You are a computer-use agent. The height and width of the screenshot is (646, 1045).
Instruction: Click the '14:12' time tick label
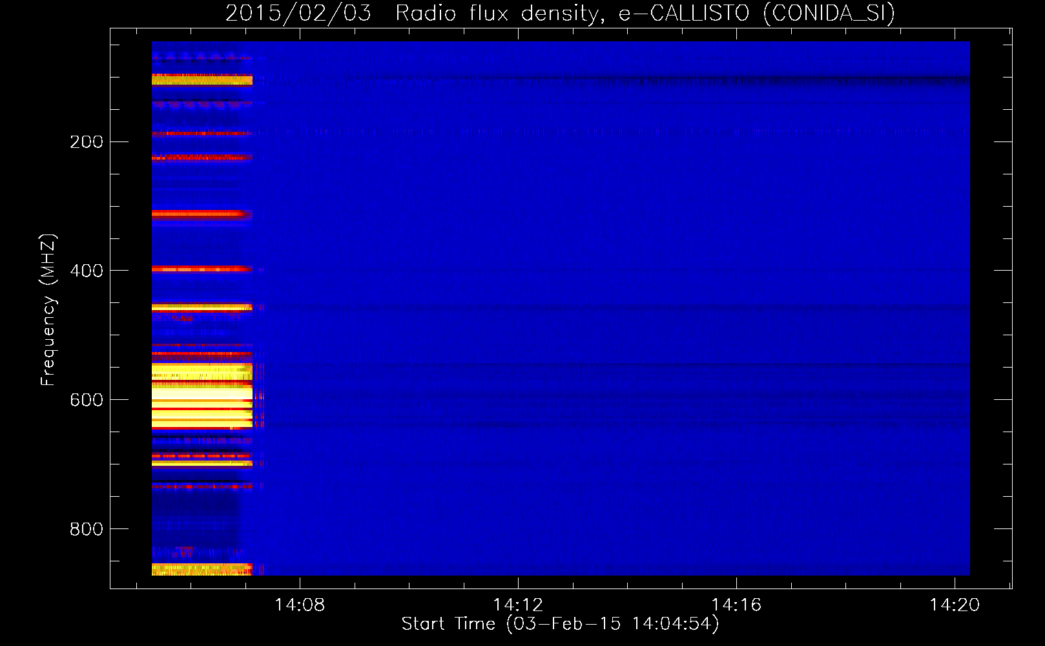[518, 605]
